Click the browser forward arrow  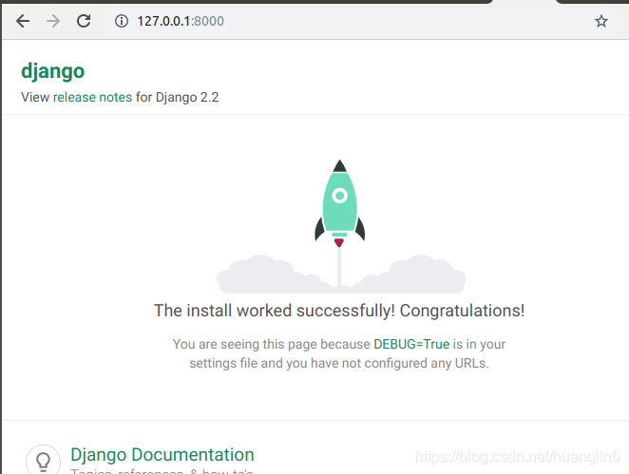(53, 21)
